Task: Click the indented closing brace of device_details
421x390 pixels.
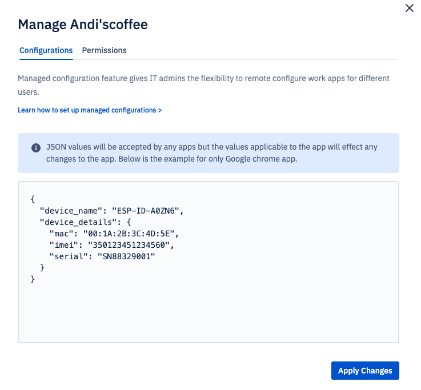Action: pyautogui.click(x=42, y=267)
